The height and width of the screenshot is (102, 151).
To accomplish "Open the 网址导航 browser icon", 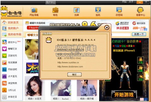I will click(34, 10).
